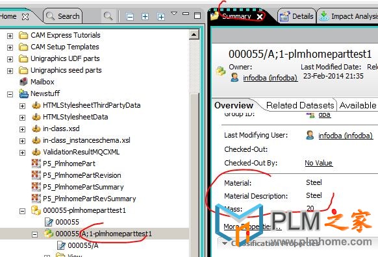Click the owner user icon beside infodba

click(x=234, y=77)
